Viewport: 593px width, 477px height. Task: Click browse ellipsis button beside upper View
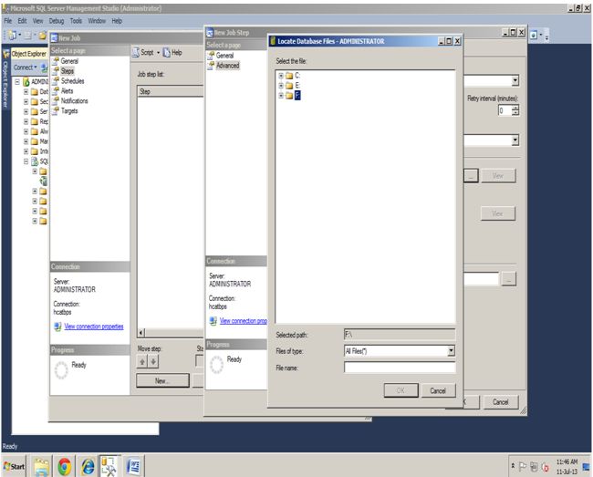click(x=471, y=176)
